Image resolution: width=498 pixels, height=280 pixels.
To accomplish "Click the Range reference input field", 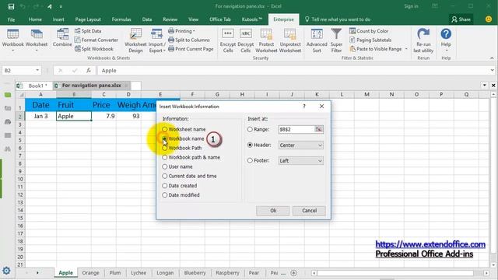I will [296, 129].
